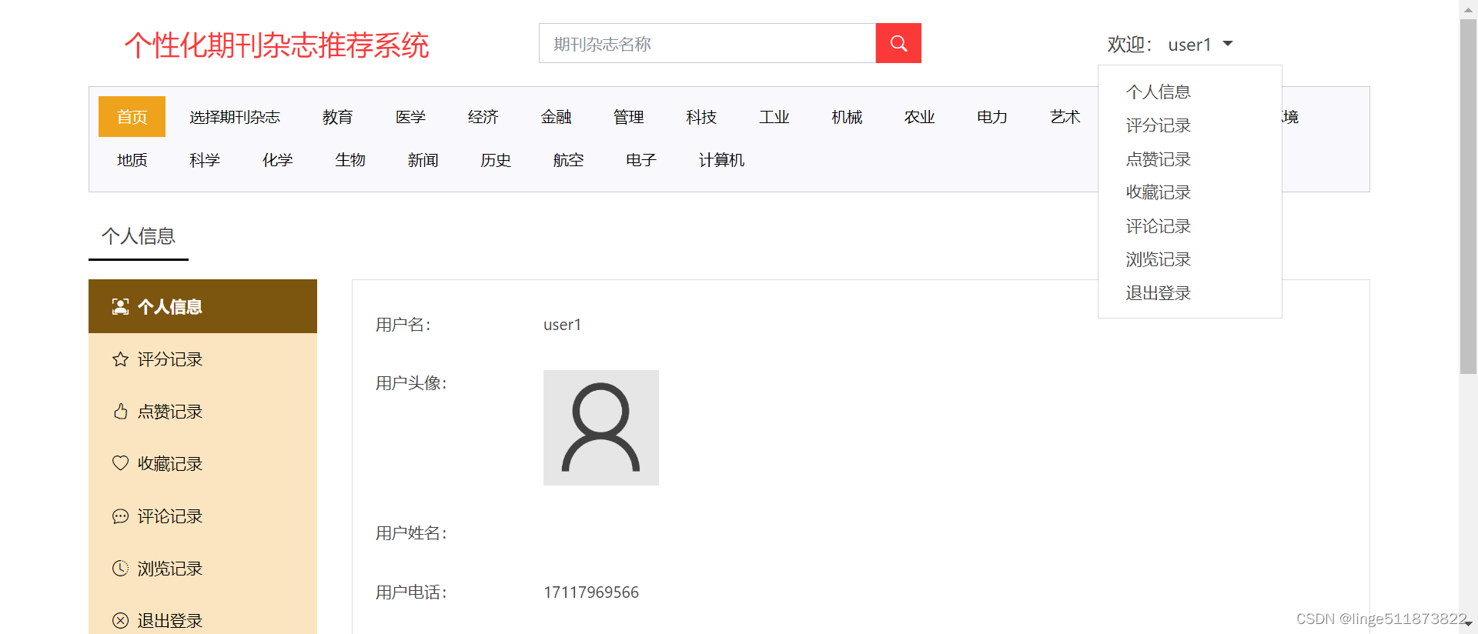Screen dimensions: 1478x634
Task: Click the 用户姓名 label
Action: 411,533
